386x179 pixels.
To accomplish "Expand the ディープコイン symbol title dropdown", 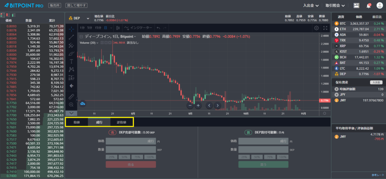I will click(135, 37).
